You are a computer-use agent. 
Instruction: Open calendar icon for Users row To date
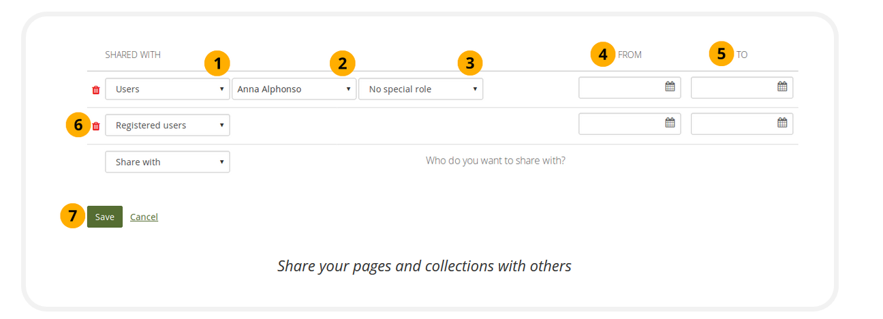coord(782,87)
